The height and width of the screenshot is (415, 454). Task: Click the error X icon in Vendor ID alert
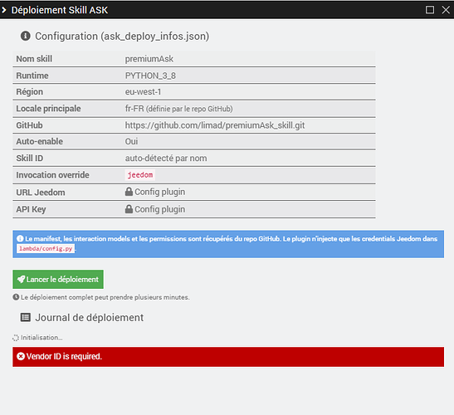pos(21,356)
